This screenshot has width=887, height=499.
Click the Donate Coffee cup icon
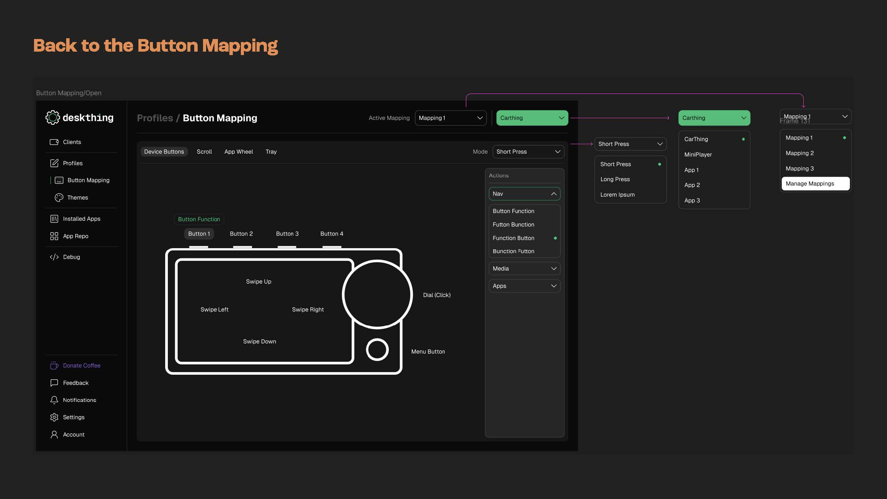[54, 366]
